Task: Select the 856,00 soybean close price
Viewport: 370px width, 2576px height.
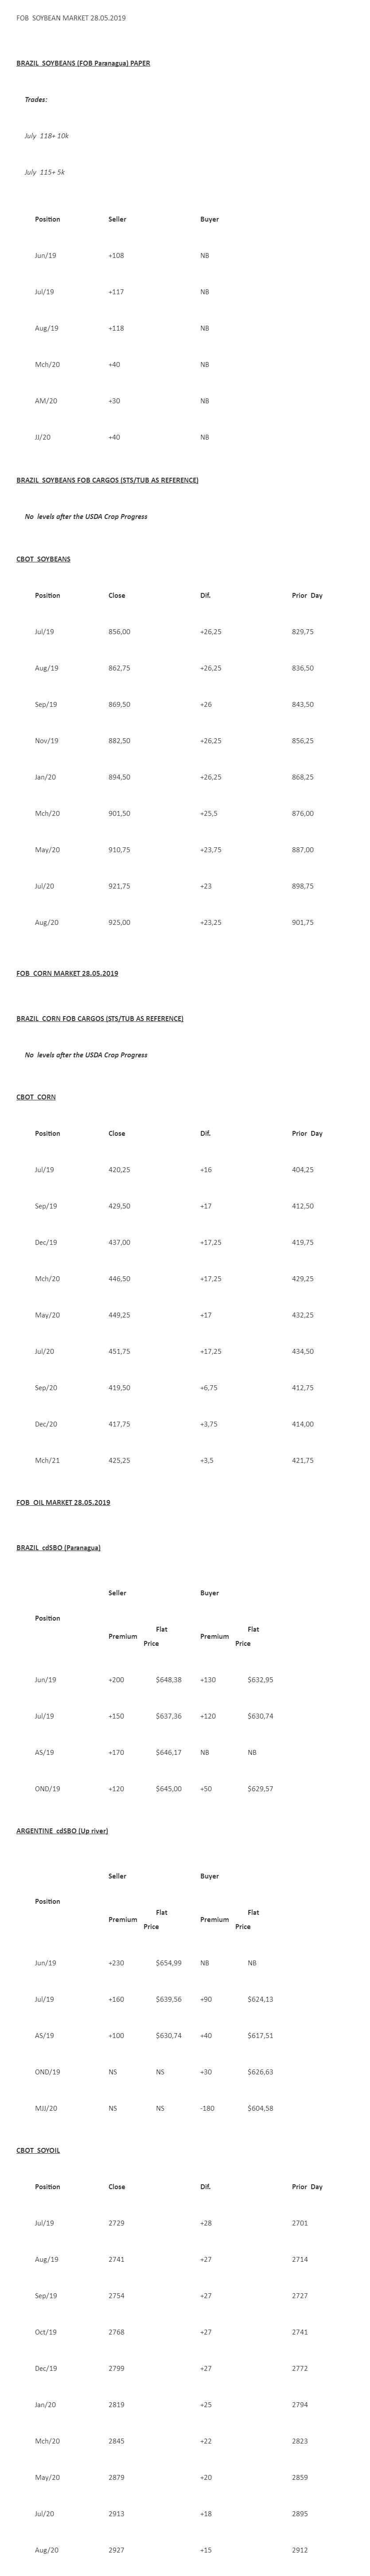Action: pyautogui.click(x=119, y=632)
